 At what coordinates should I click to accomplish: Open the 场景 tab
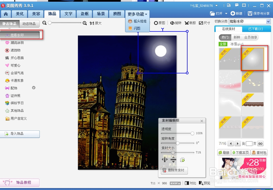(x=101, y=14)
